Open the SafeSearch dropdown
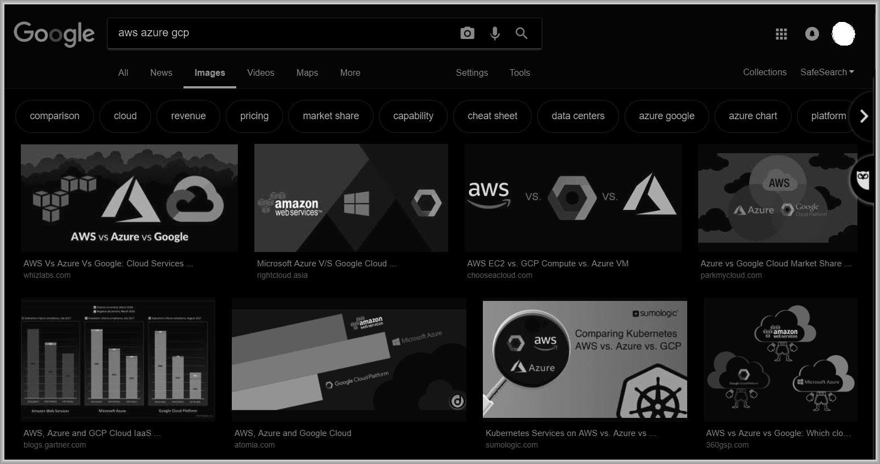Screen dimensions: 880x464 (x=827, y=72)
